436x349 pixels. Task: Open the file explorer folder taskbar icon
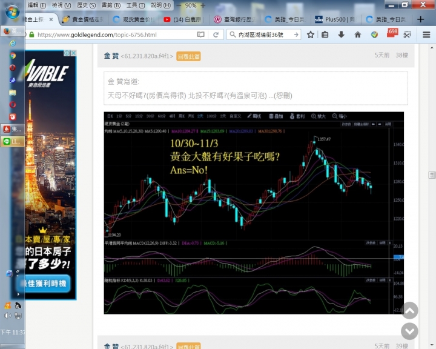click(13, 92)
